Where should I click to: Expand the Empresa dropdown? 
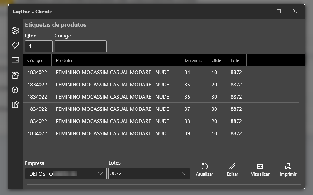66,173
